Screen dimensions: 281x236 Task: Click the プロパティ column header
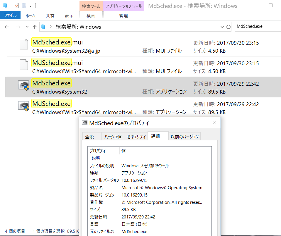click(x=104, y=151)
